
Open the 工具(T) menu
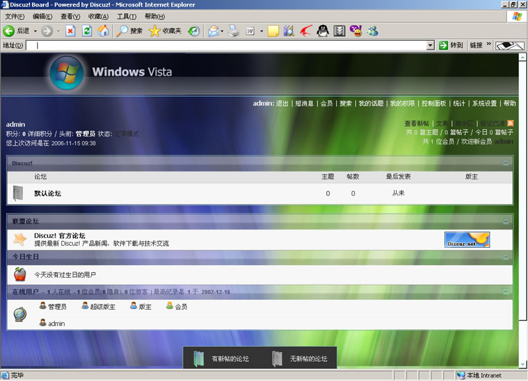point(126,16)
